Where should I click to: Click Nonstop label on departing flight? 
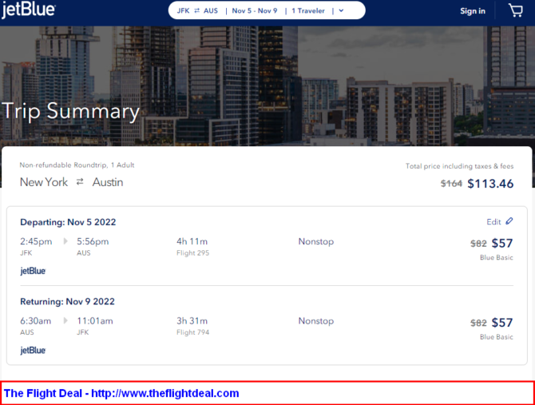tap(316, 241)
